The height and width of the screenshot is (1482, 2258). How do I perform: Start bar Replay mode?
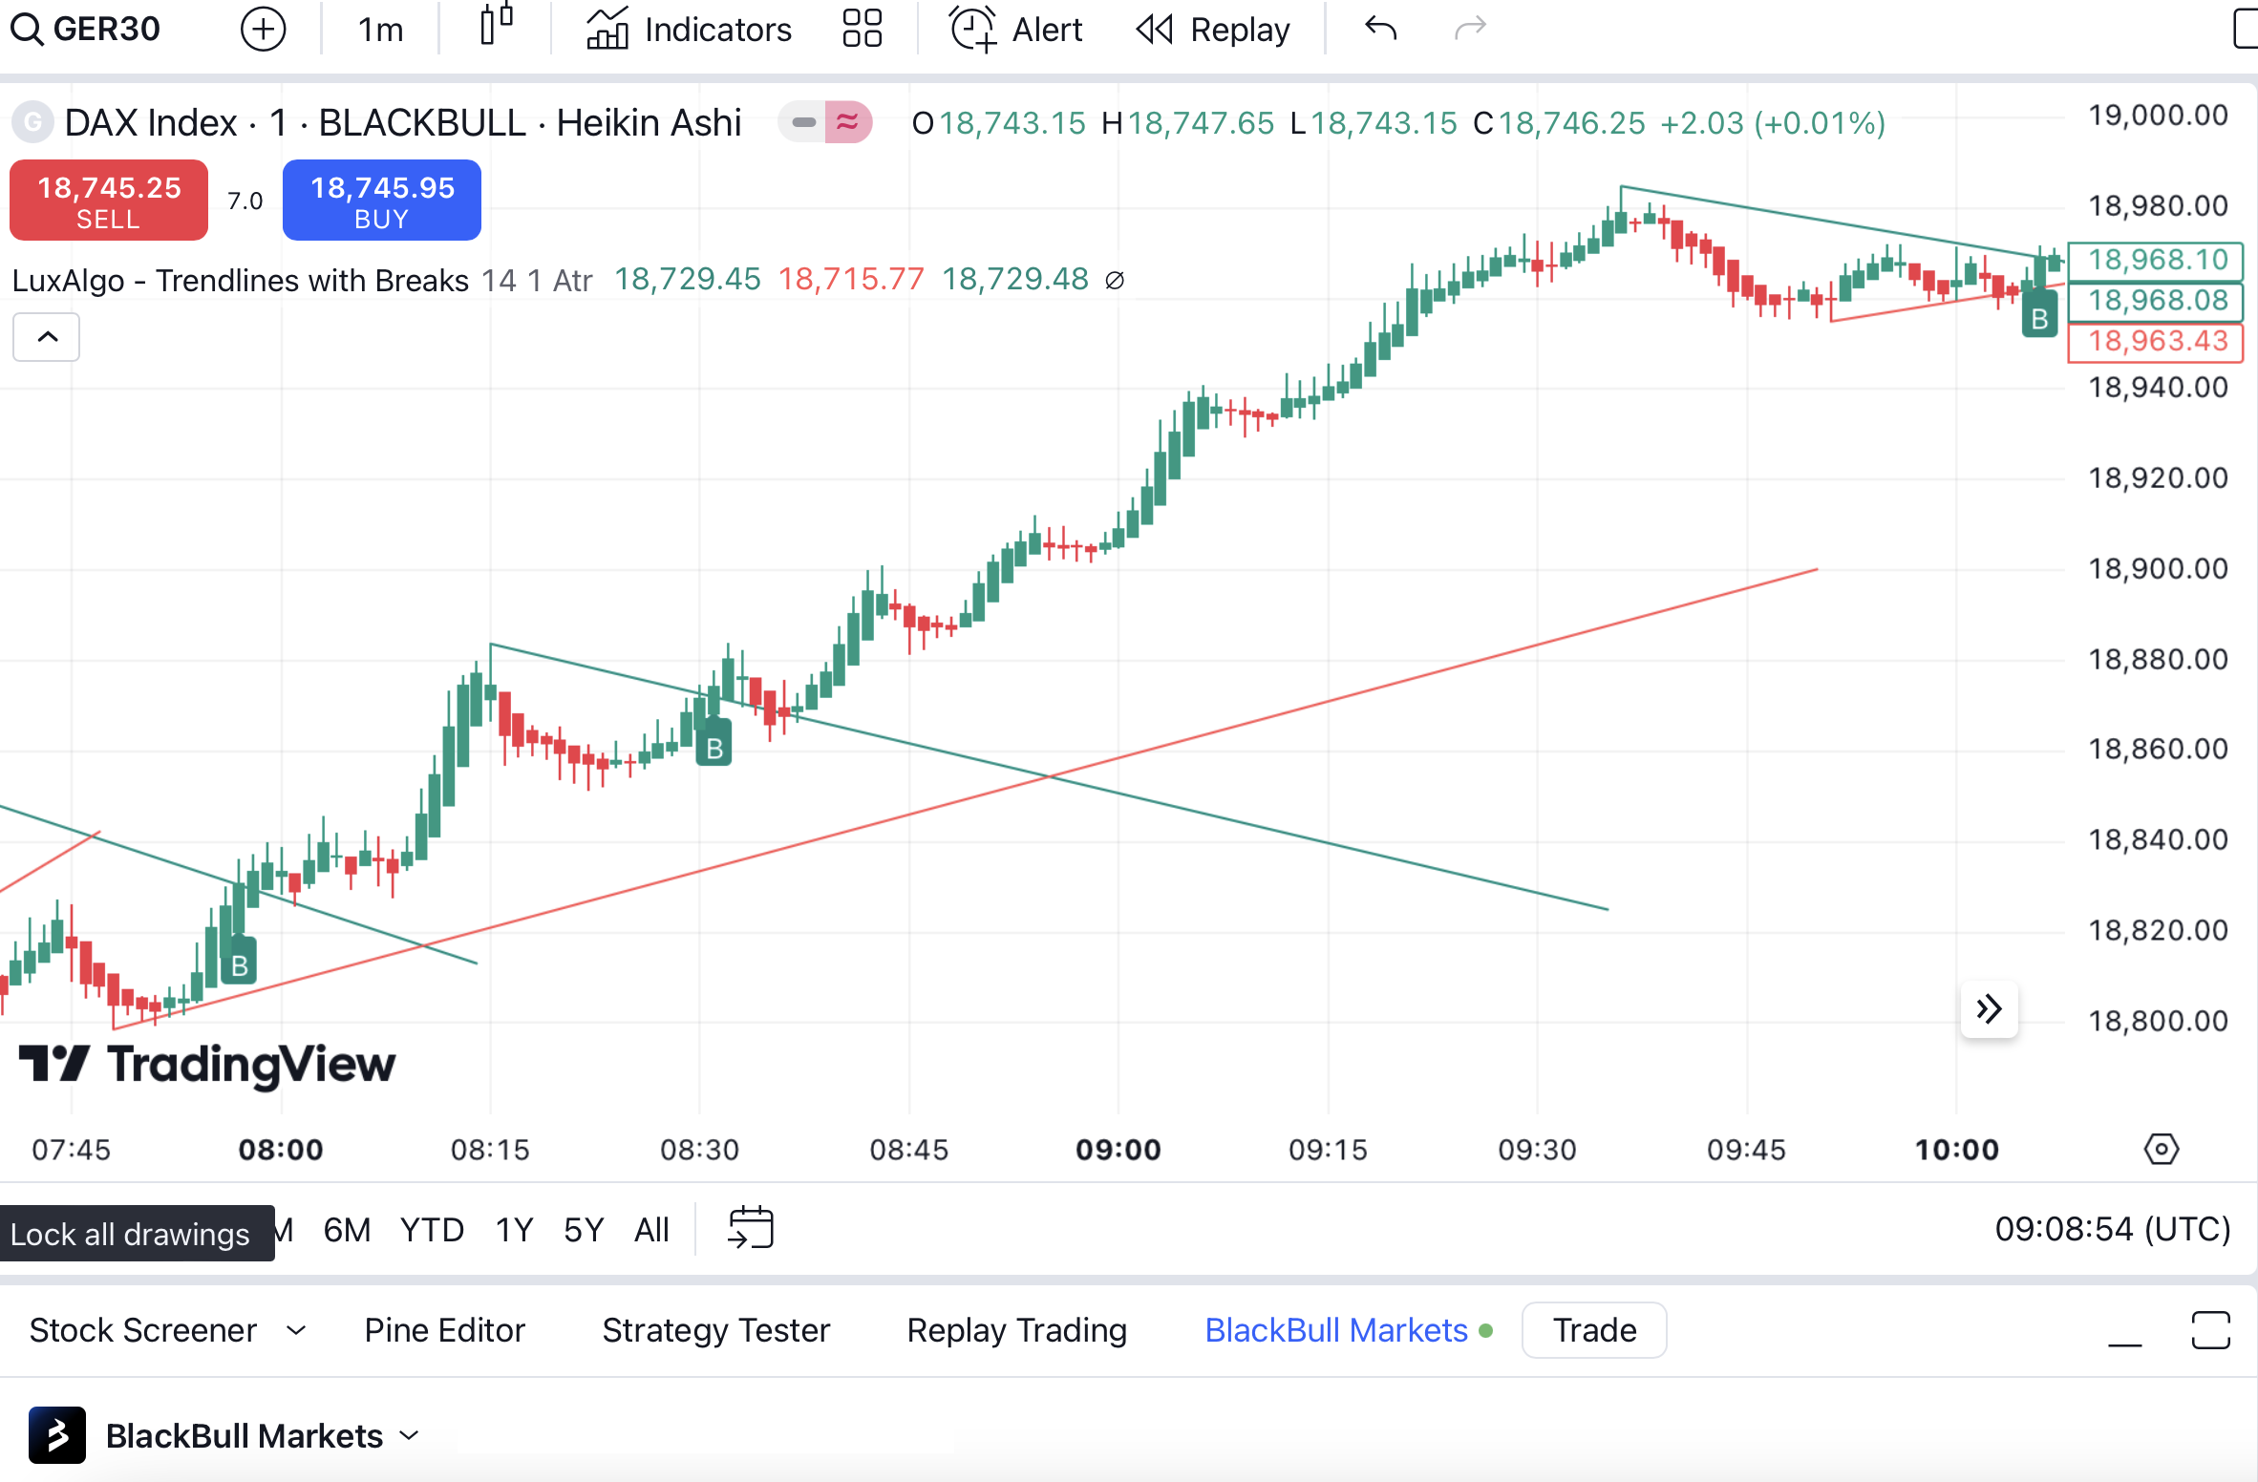coord(1213,30)
